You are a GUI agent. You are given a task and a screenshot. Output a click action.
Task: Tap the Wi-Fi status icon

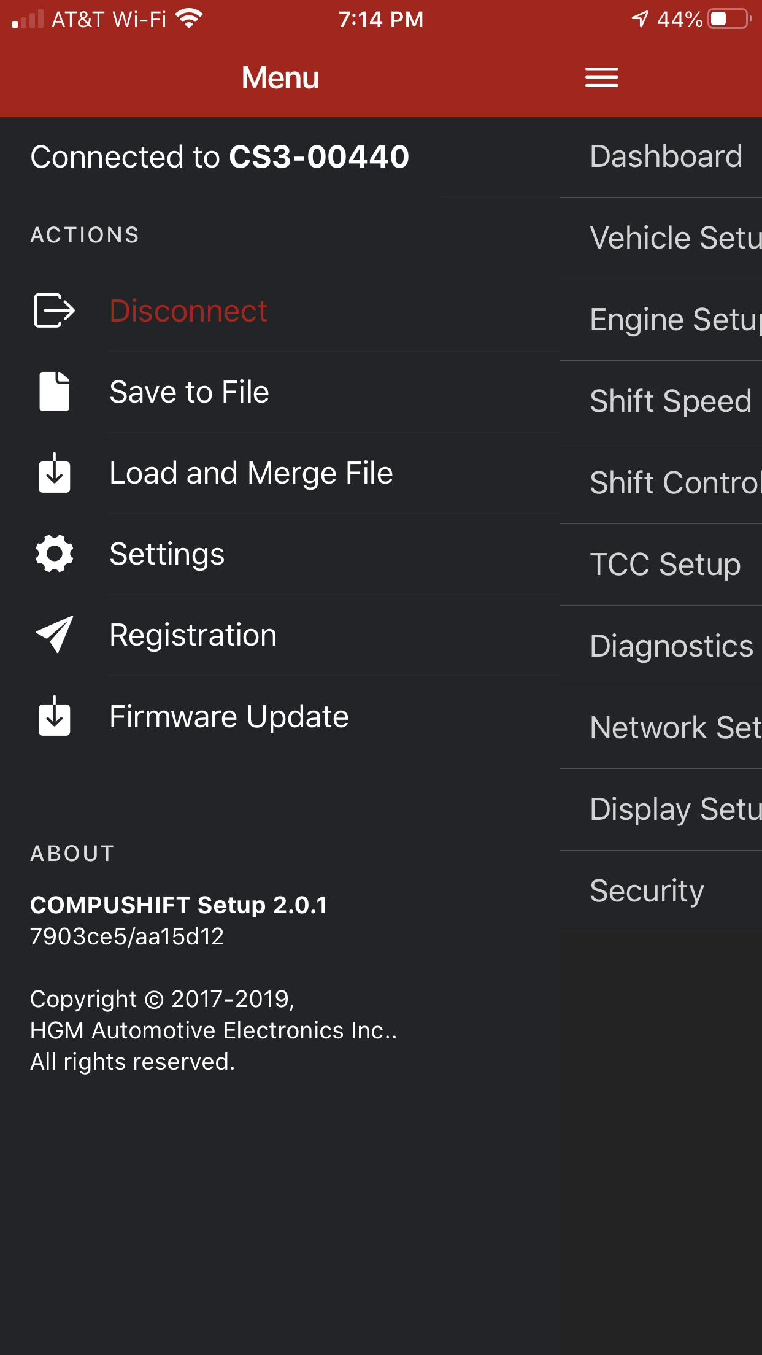(189, 18)
